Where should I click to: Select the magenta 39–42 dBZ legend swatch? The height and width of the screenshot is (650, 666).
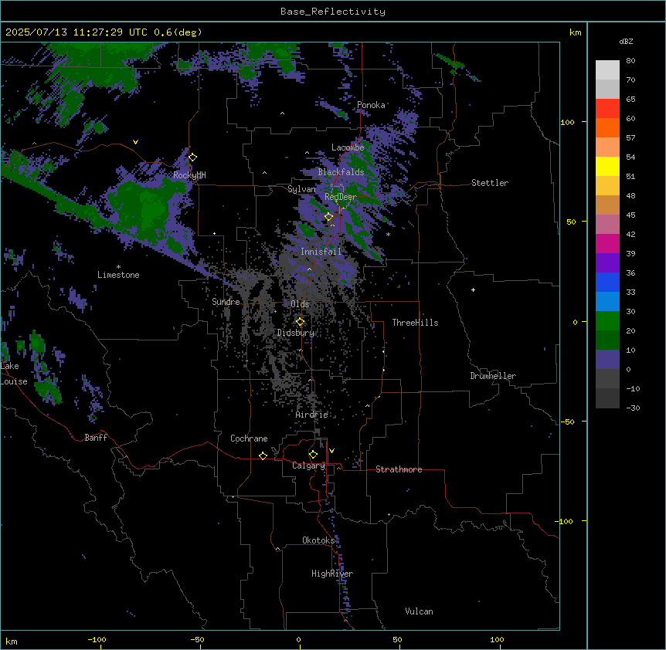(x=607, y=243)
